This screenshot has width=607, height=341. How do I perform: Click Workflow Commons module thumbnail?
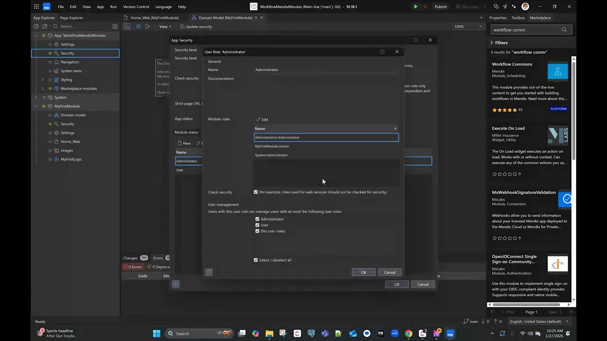(558, 72)
